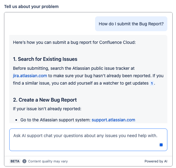The image size is (176, 168).
Task: Open citation reference 1 badge
Action: pyautogui.click(x=152, y=83)
